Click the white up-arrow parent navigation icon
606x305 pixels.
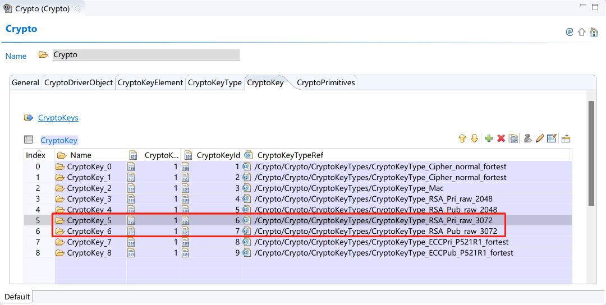[582, 32]
